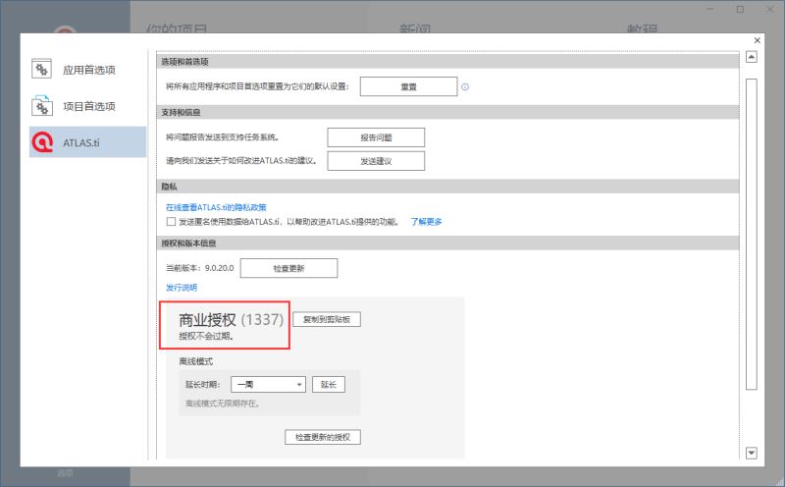Open the 发行说明 link
This screenshot has height=487, width=785.
coord(182,288)
